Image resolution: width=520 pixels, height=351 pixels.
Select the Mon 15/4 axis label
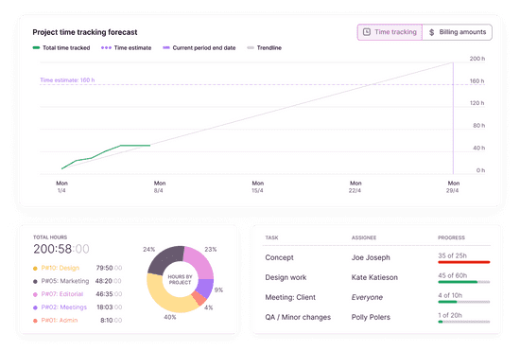point(258,186)
